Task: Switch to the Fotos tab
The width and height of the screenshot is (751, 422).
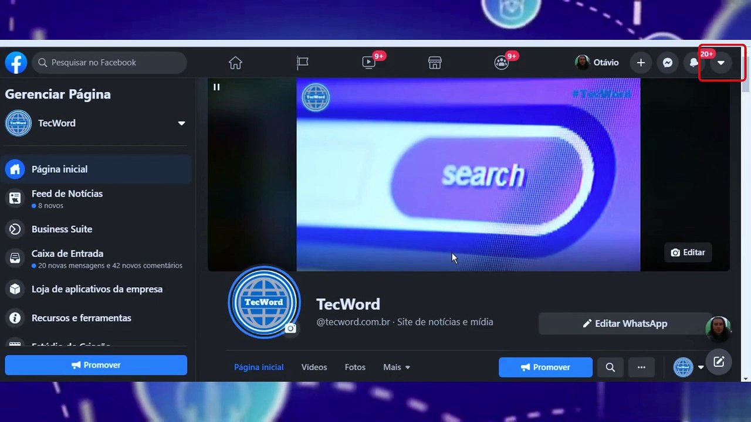Action: pos(355,367)
